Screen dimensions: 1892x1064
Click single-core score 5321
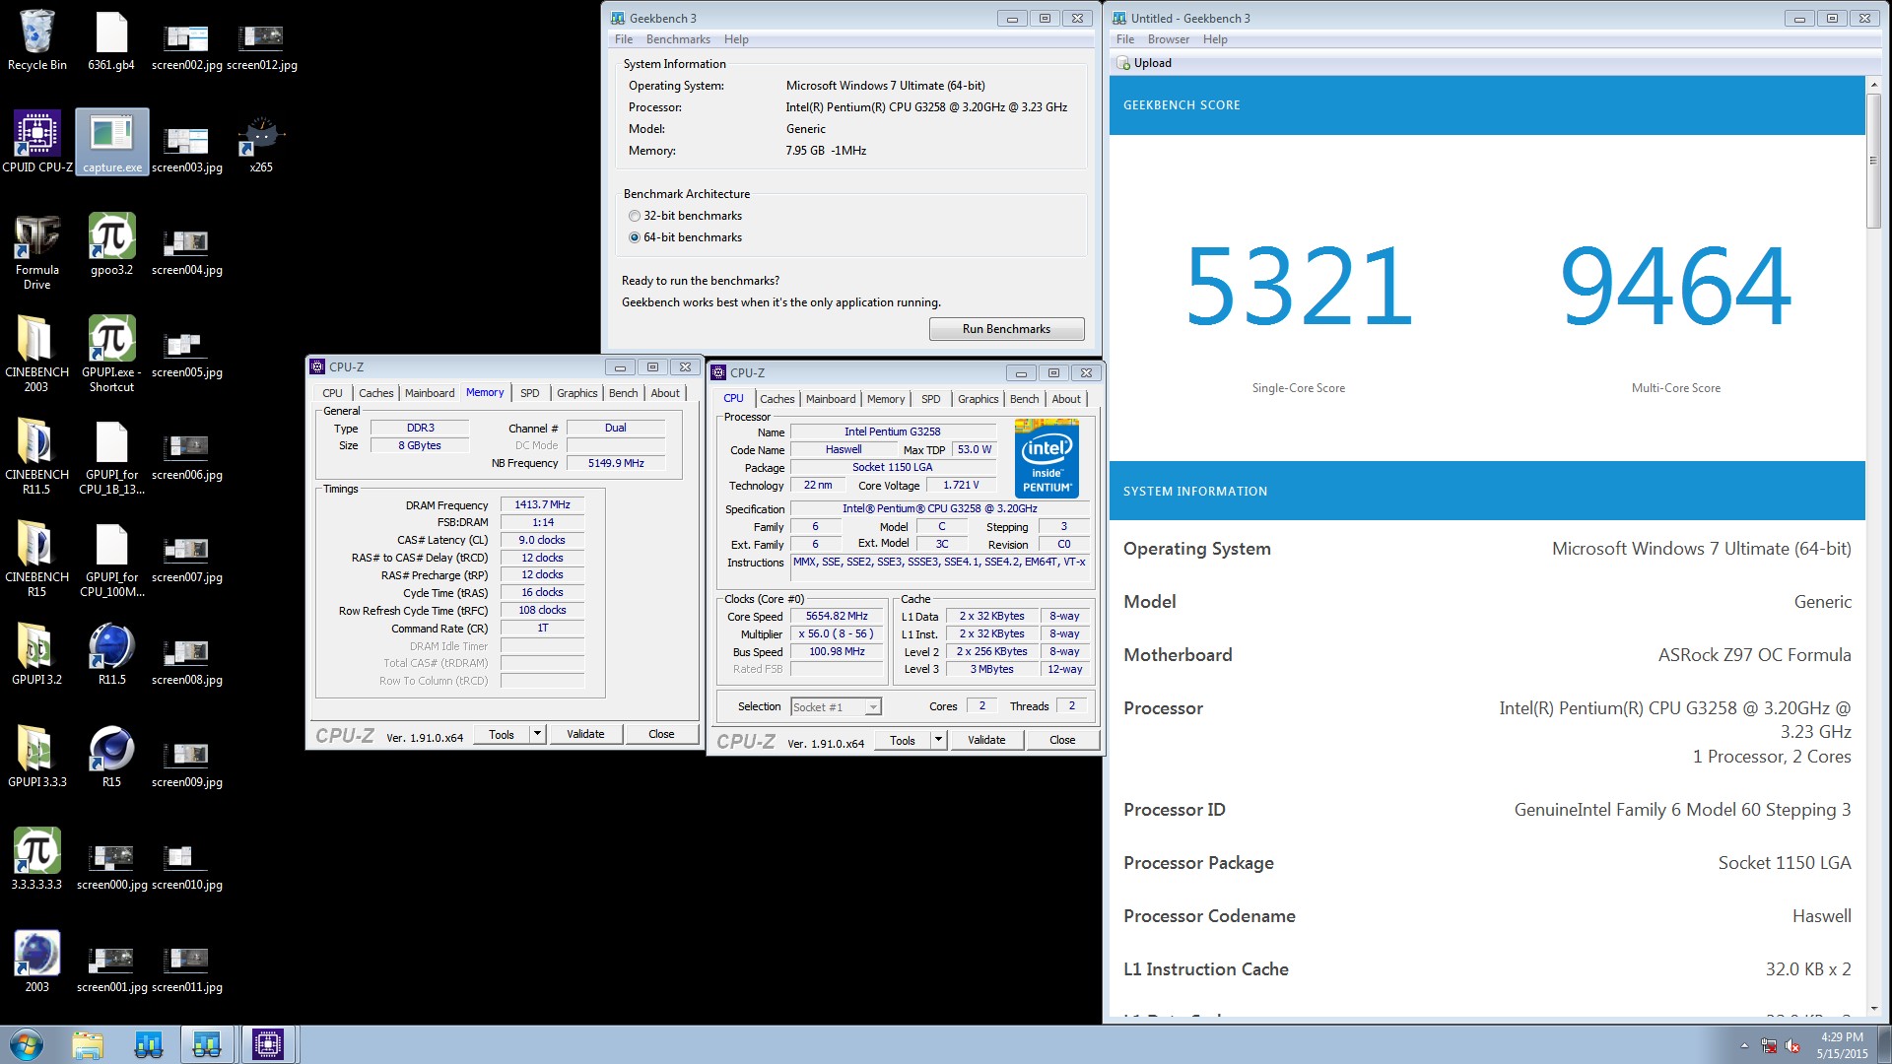tap(1298, 287)
